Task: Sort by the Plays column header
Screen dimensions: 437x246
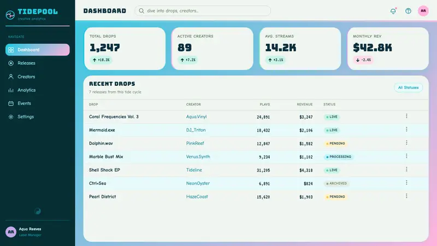Action: [x=264, y=104]
